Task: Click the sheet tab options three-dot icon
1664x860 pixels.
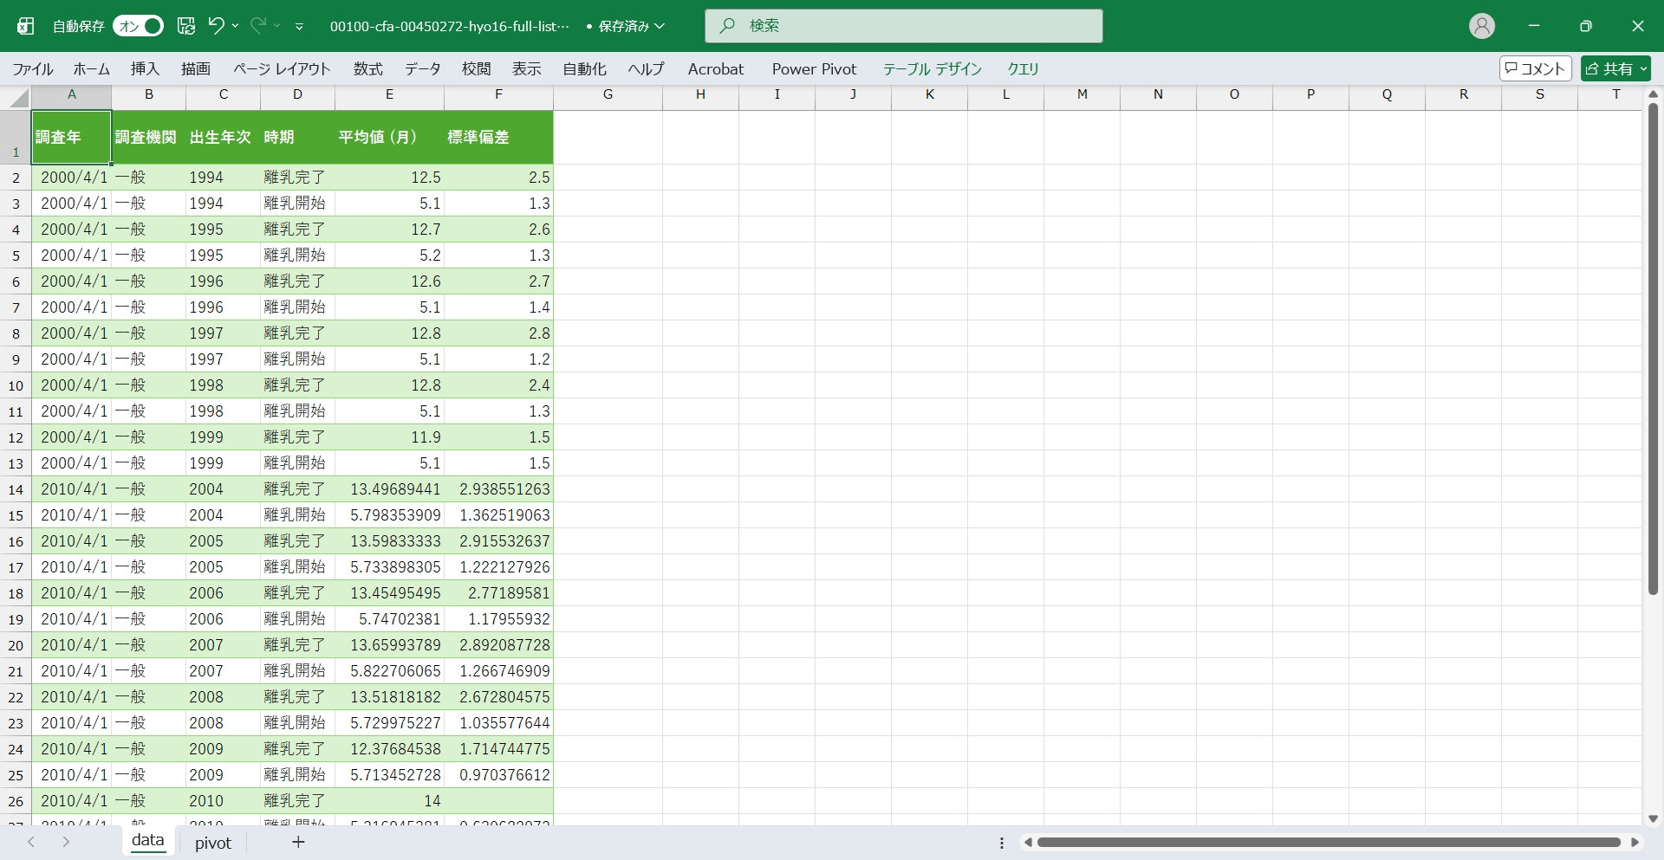Action: [x=1002, y=843]
